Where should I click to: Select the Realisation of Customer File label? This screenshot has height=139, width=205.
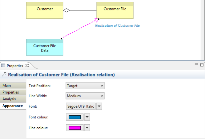117,25
